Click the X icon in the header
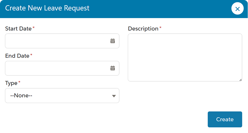Viewport: 248px width, 133px height. (237, 9)
